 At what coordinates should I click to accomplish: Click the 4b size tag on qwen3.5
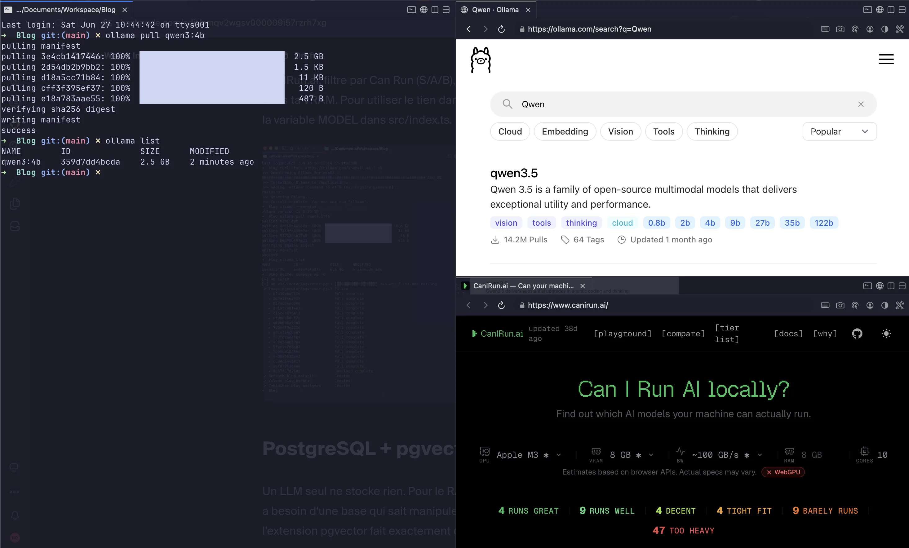[710, 223]
